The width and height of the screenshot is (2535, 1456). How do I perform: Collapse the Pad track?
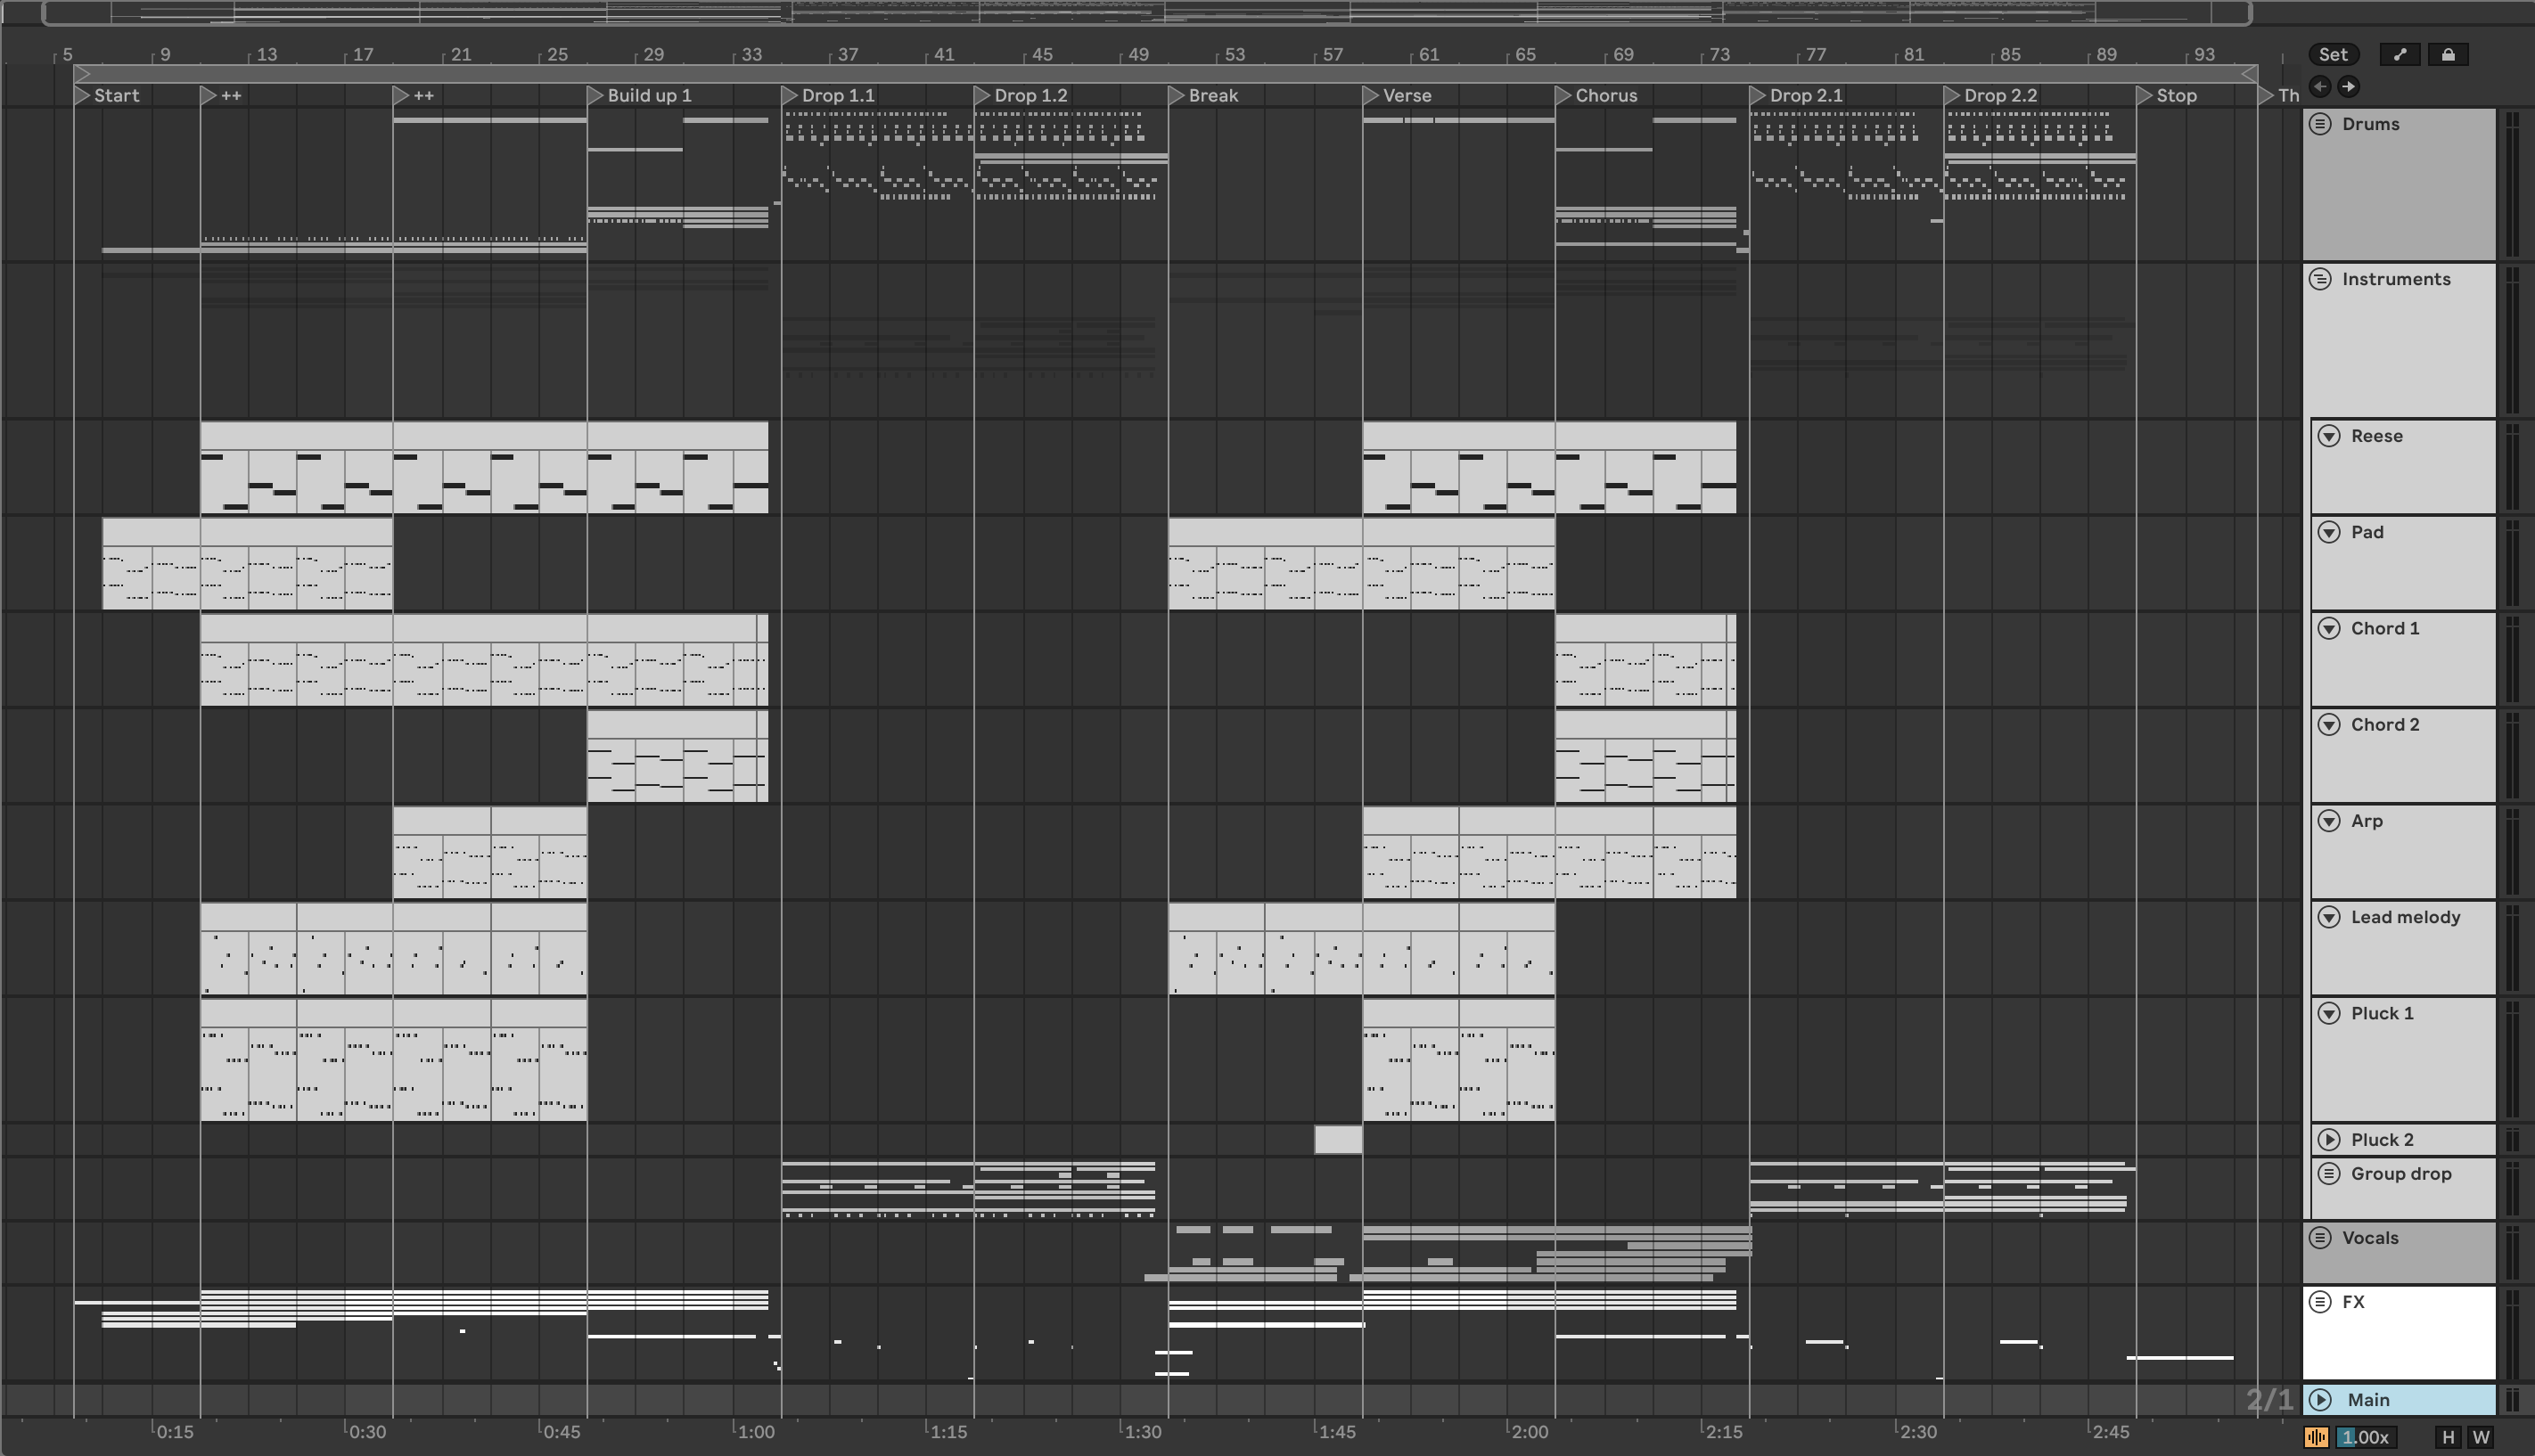pos(2329,532)
